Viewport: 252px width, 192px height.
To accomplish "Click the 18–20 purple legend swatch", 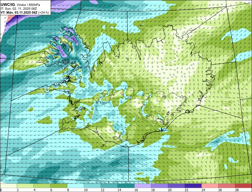I will coord(160,186).
